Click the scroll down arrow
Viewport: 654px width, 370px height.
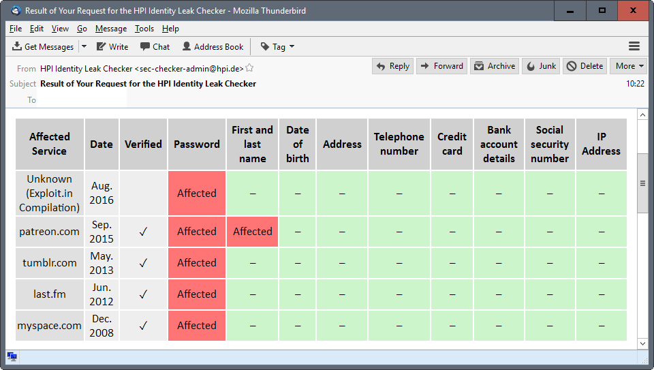tap(642, 343)
